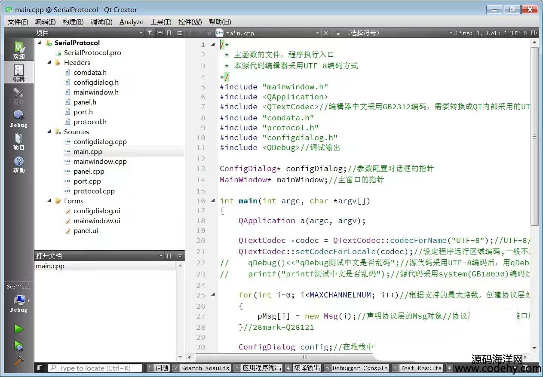Start debugging with the bug-arrow button
Image resolution: width=543 pixels, height=377 pixels.
[x=18, y=345]
